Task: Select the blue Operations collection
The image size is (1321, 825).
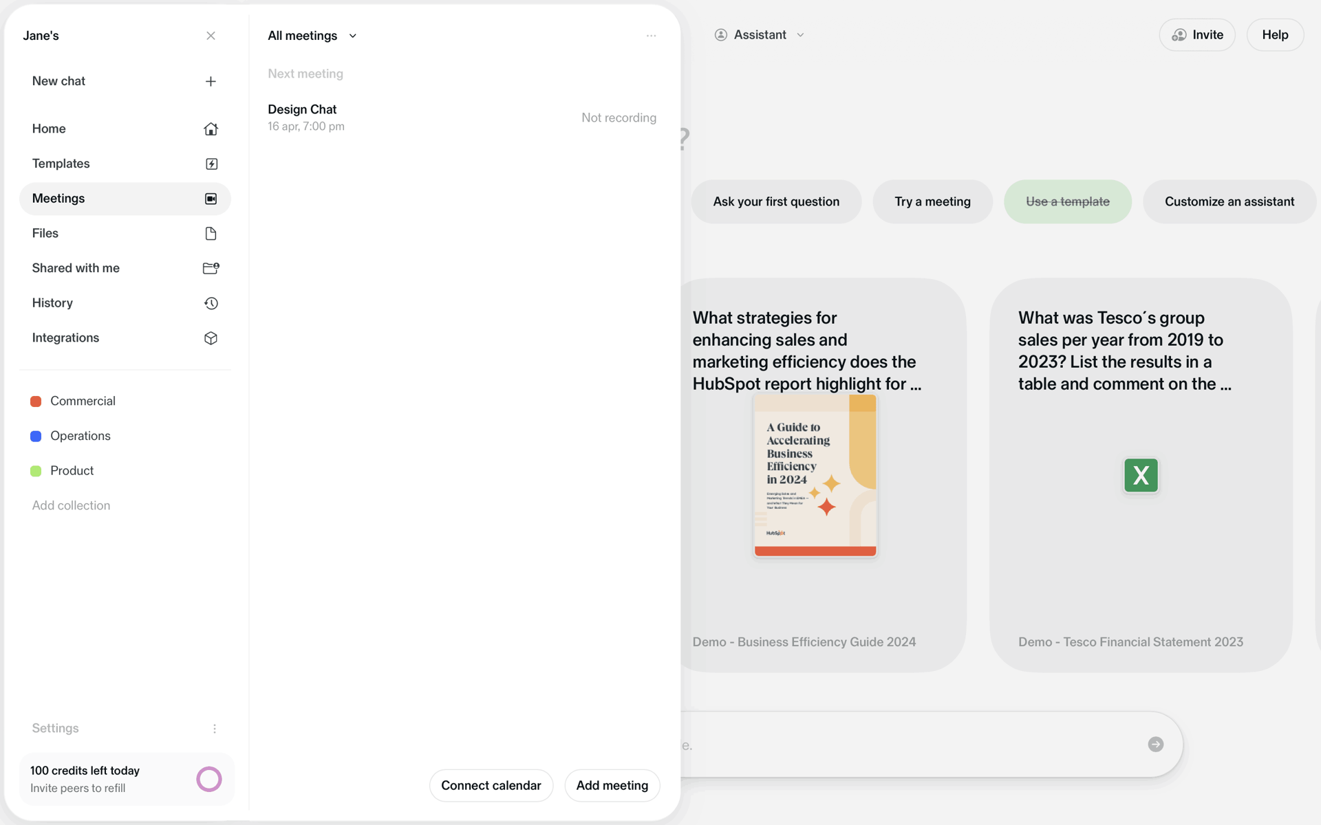Action: pos(125,436)
